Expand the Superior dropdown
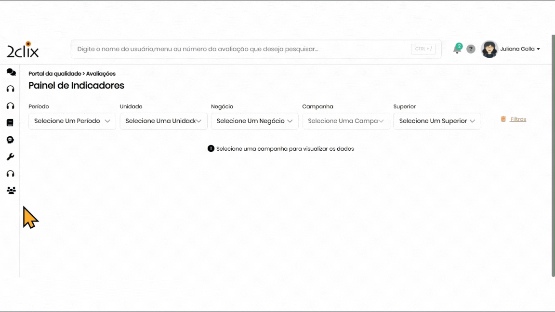The height and width of the screenshot is (312, 555). (x=437, y=121)
